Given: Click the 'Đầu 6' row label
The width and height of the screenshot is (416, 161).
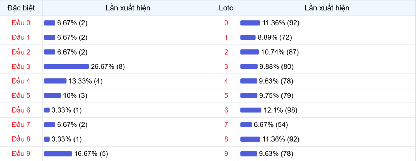Looking at the screenshot, I should 21,110.
